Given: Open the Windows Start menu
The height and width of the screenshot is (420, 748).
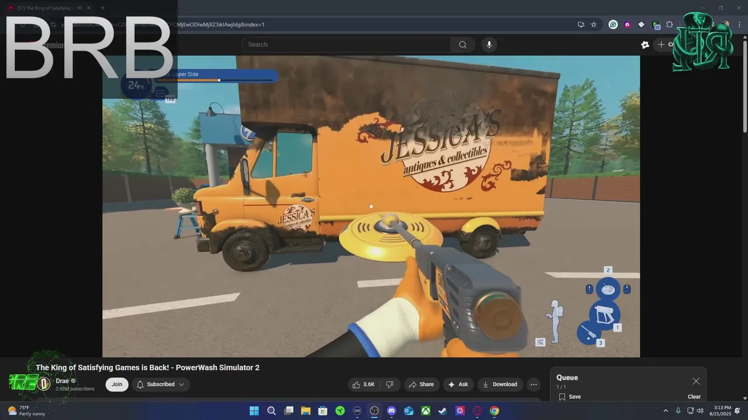Looking at the screenshot, I should pos(254,411).
